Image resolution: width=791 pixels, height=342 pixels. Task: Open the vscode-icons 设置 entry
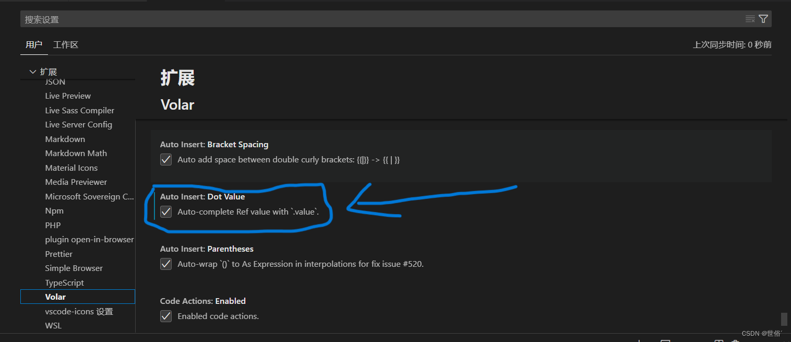pyautogui.click(x=79, y=311)
